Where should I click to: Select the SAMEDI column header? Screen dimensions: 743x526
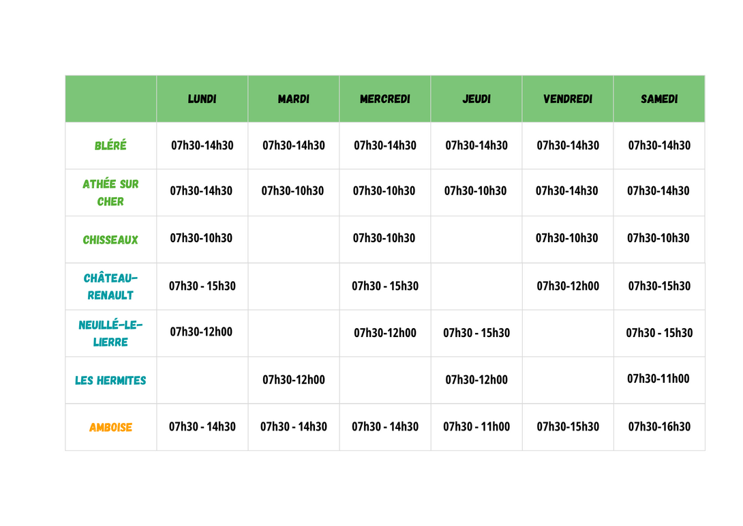pos(659,99)
